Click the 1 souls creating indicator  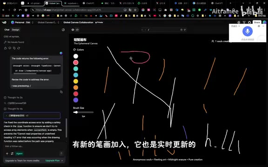221,41
